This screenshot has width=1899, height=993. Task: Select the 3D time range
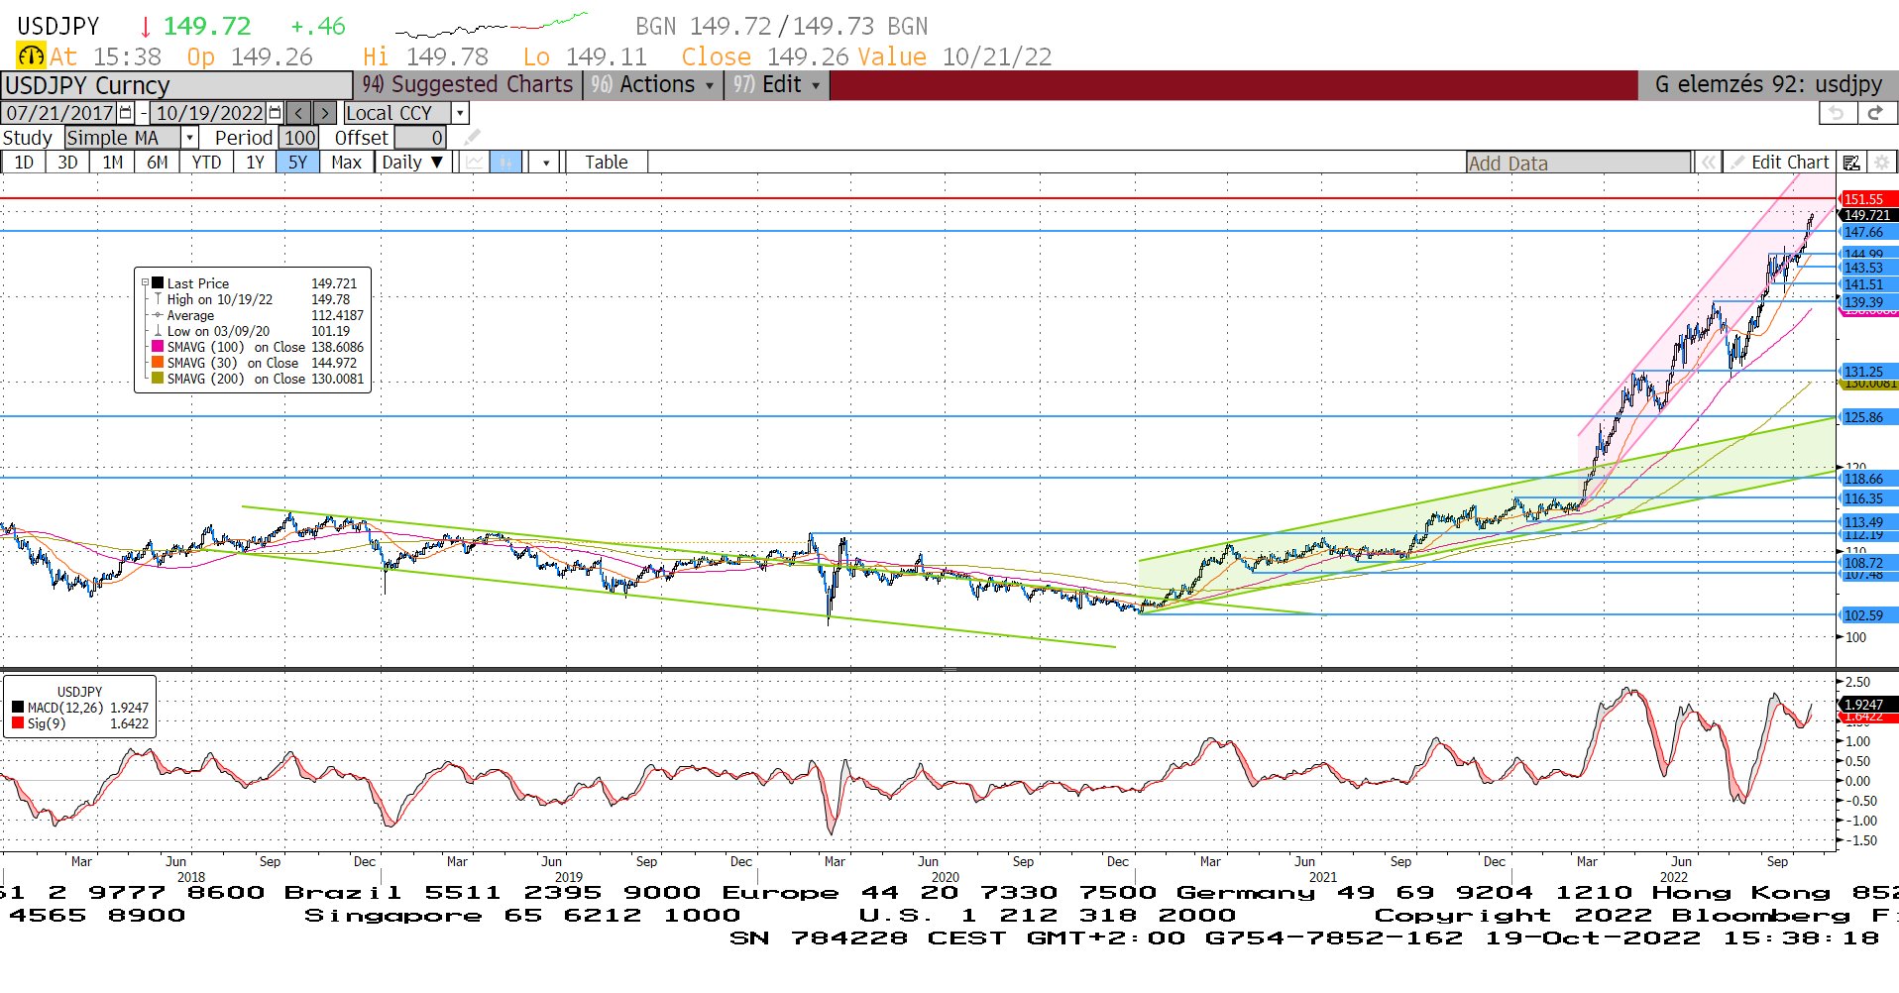pyautogui.click(x=67, y=163)
